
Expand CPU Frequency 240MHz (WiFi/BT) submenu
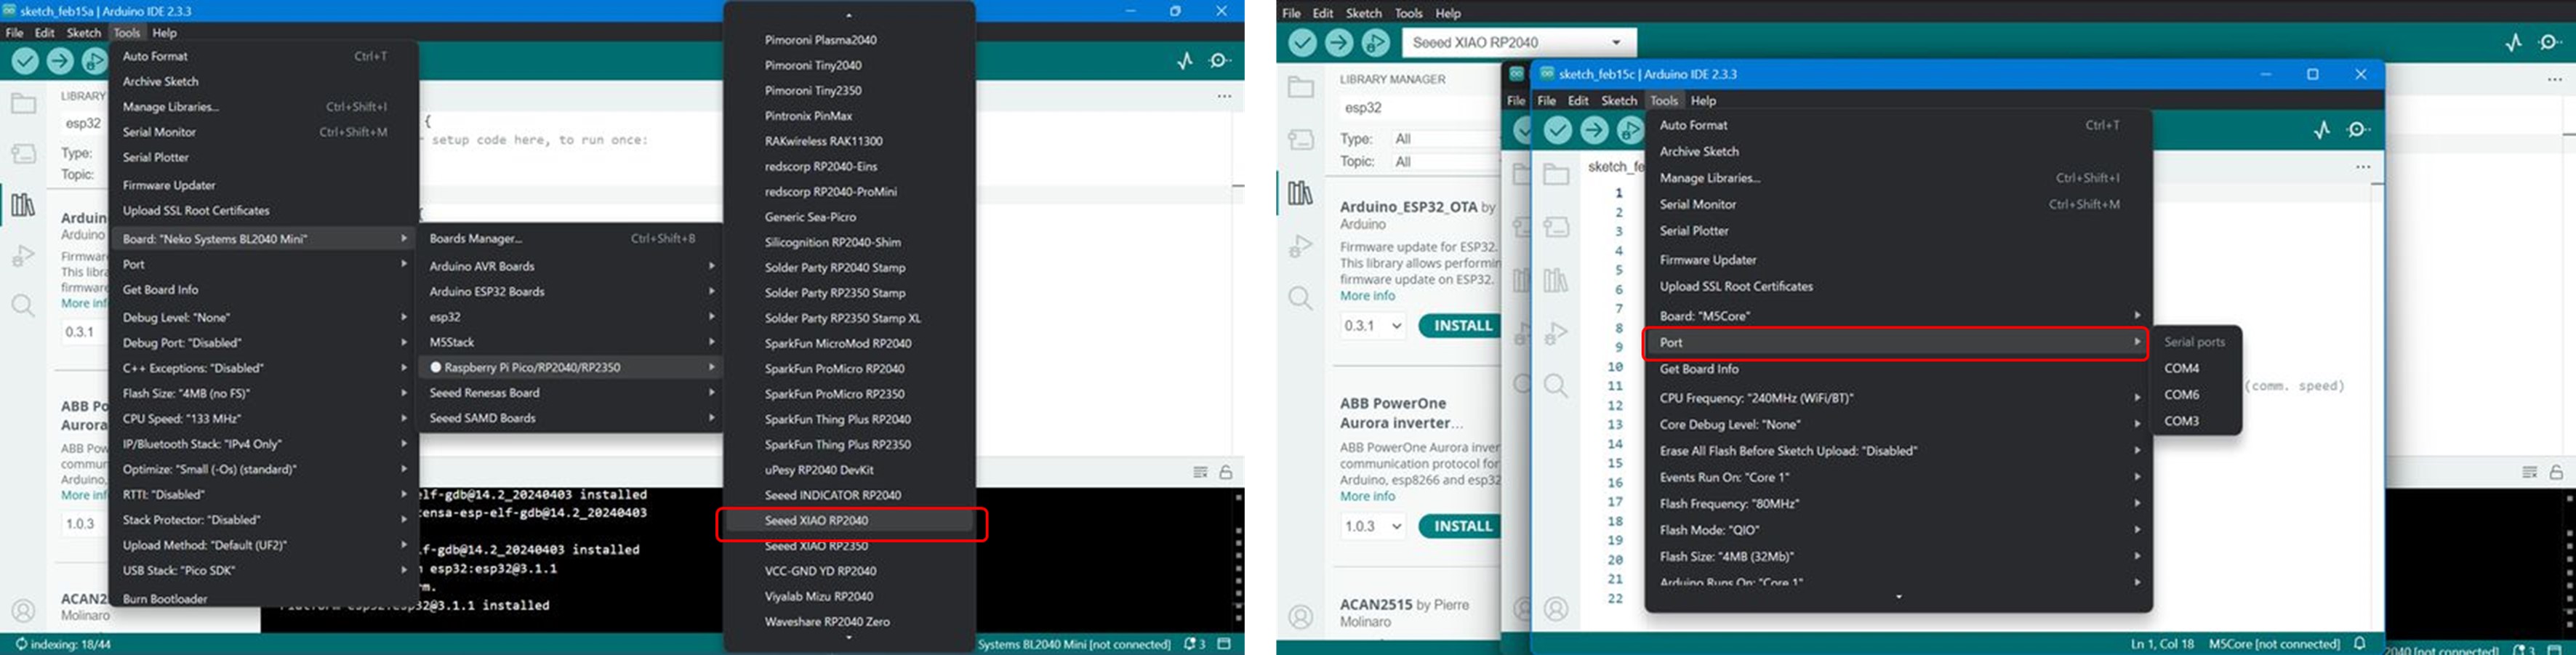[x=1899, y=398]
